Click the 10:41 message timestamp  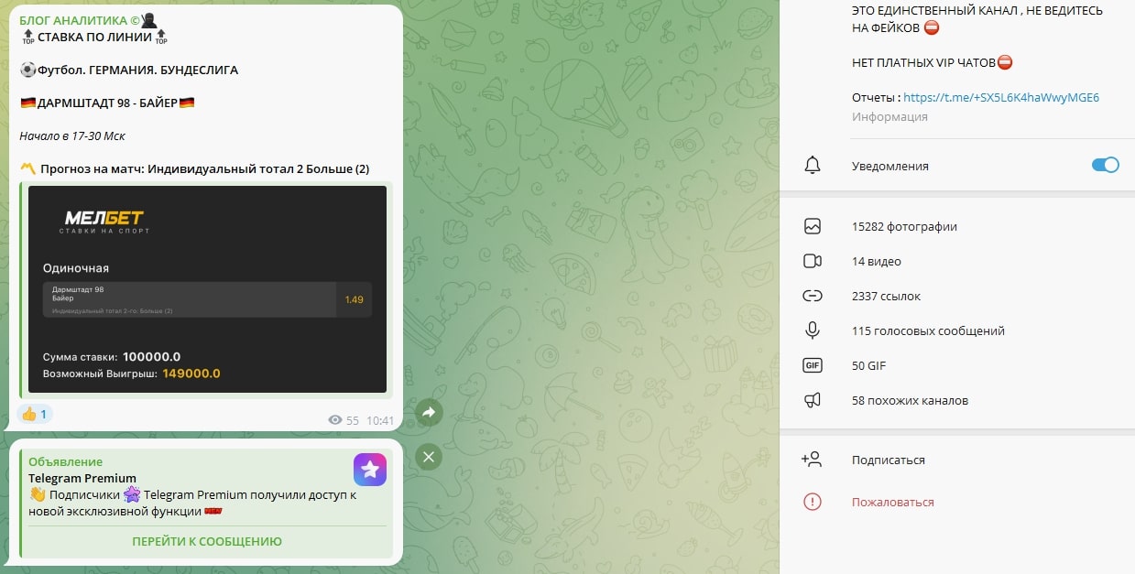(380, 420)
